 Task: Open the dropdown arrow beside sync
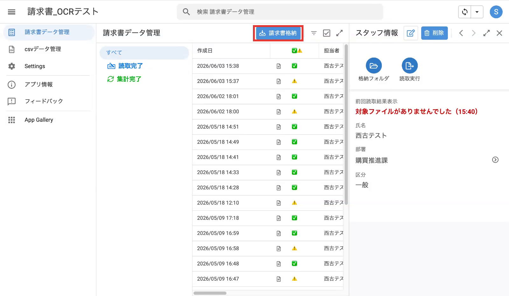[x=477, y=12]
